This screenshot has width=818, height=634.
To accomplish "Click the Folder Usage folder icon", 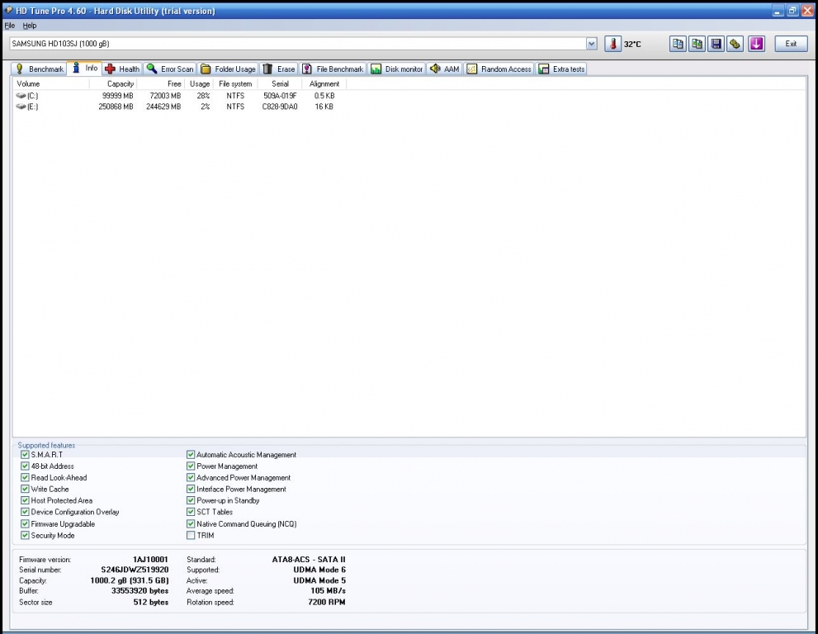I will pos(206,69).
